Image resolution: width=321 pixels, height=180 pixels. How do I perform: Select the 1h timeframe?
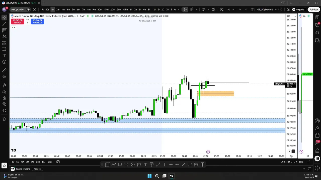(131, 9)
